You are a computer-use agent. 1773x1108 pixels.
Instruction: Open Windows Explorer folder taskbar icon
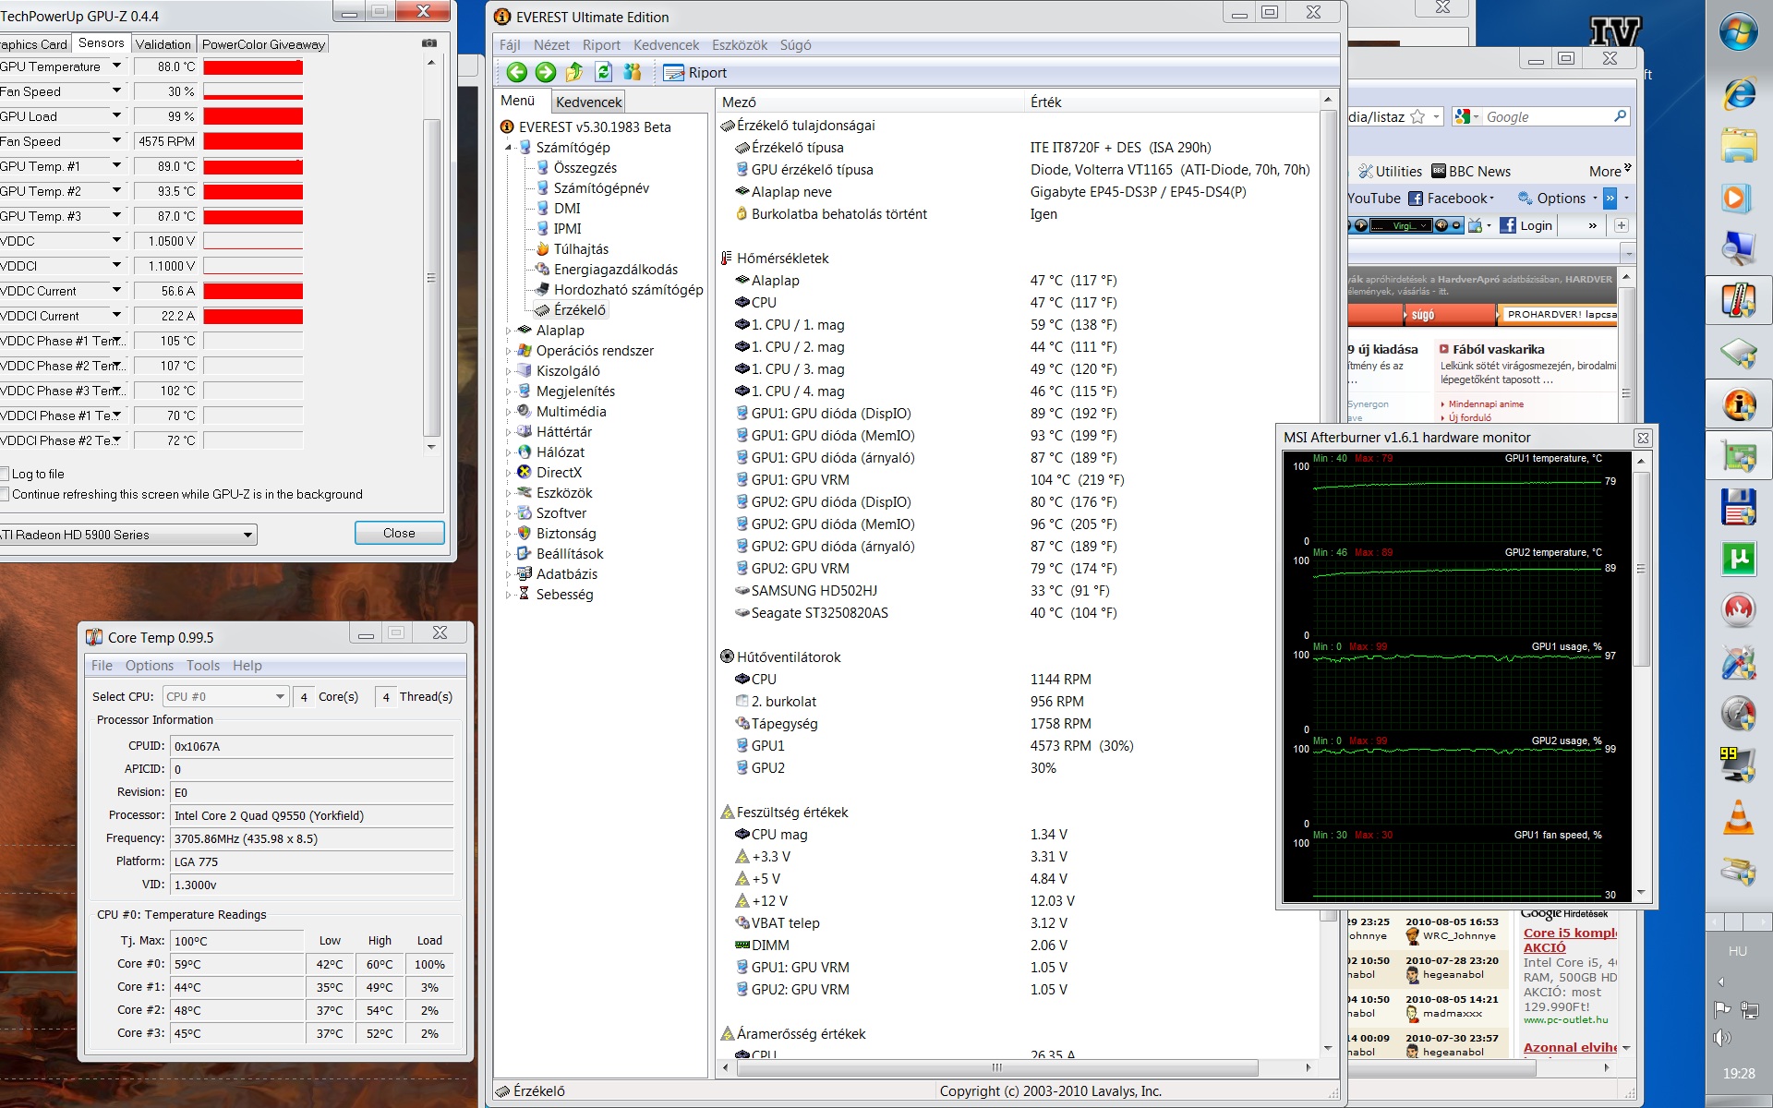click(1738, 146)
